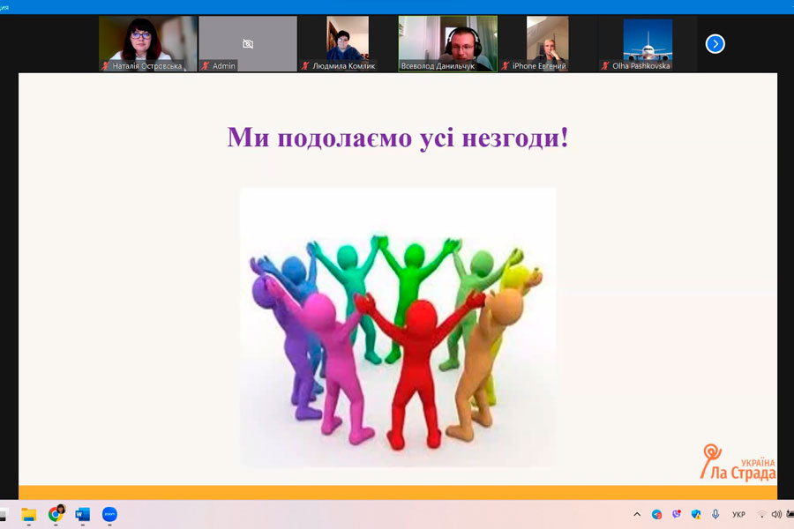Select Всеволод Данильчук video tile
This screenshot has height=529, width=794.
pyautogui.click(x=447, y=43)
